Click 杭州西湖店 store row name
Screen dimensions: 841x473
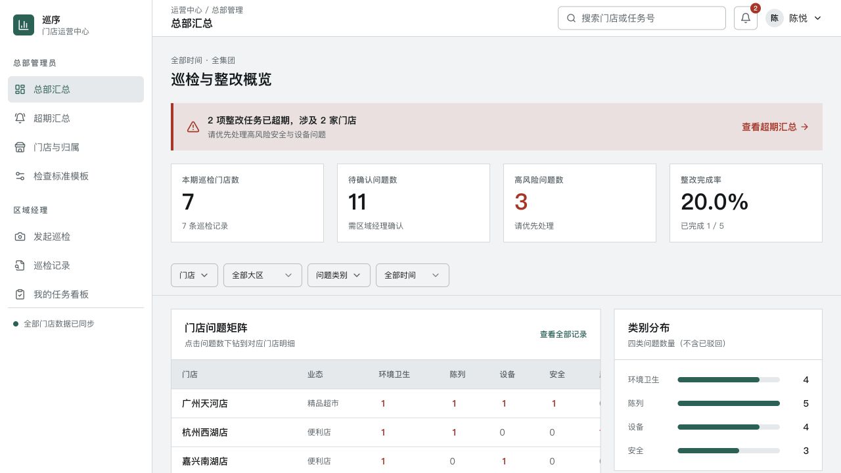[x=205, y=432]
